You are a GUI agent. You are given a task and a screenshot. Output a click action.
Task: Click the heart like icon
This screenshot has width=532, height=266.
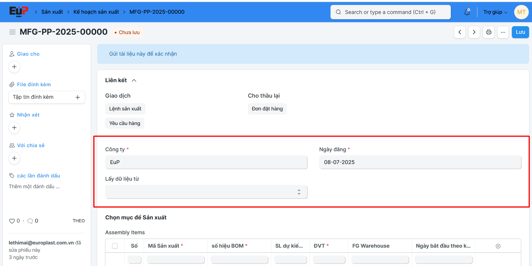click(12, 221)
